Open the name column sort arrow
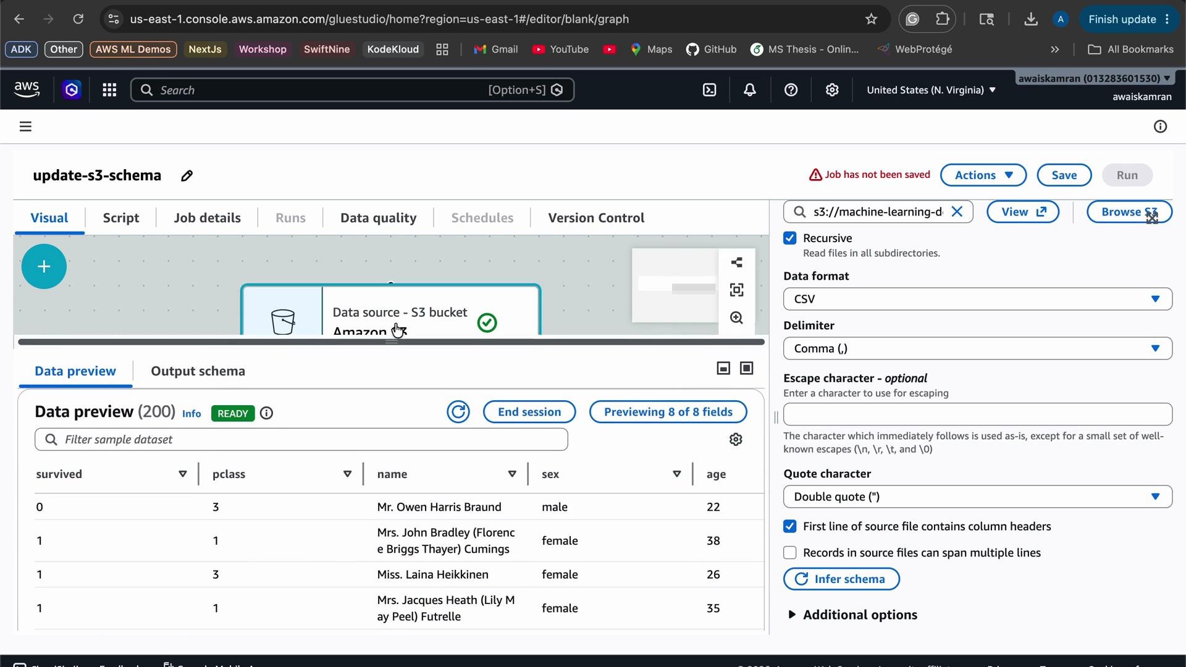 (512, 474)
